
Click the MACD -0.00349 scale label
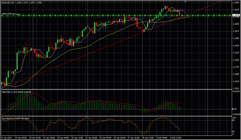[x=236, y=114]
